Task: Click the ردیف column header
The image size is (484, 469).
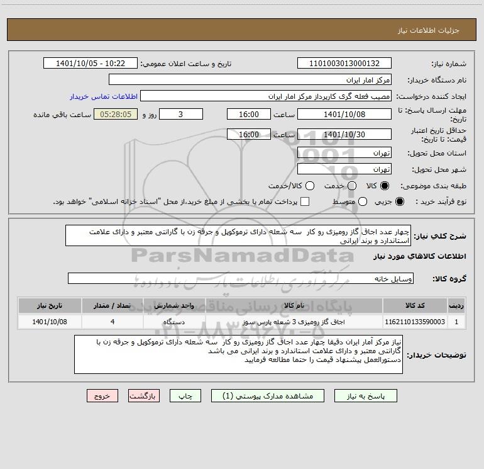Action: tap(456, 305)
